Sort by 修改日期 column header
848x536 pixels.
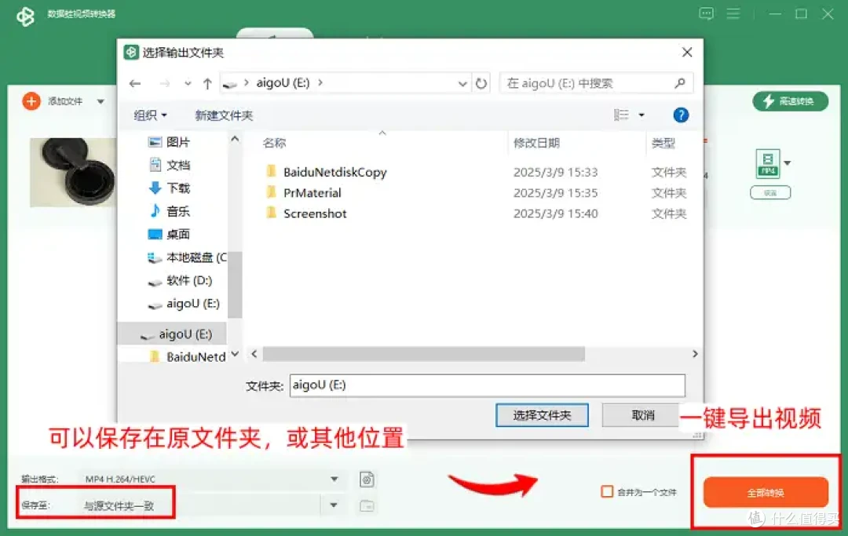(x=536, y=143)
